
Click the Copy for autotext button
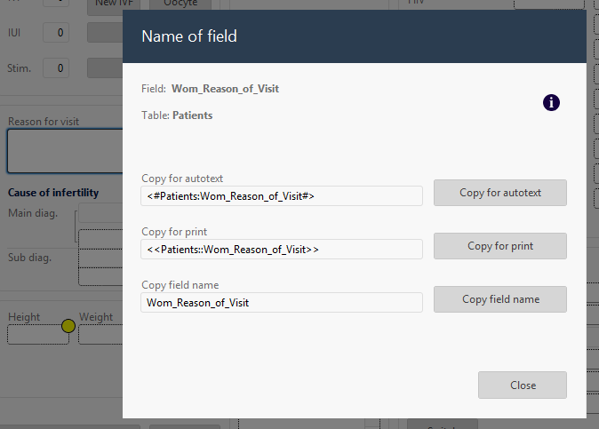point(500,193)
